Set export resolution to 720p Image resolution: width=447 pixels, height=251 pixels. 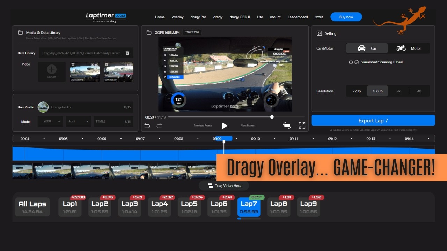pyautogui.click(x=357, y=91)
